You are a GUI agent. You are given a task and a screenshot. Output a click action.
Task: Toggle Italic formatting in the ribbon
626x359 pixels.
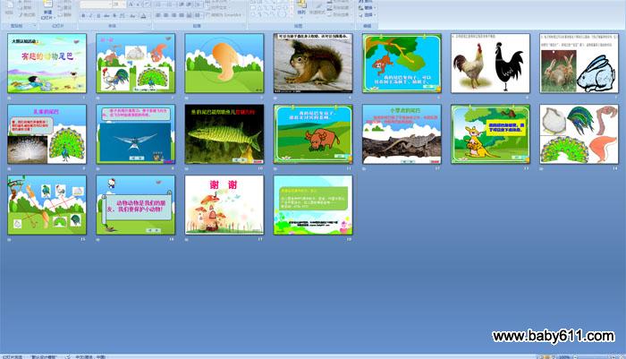[90, 15]
